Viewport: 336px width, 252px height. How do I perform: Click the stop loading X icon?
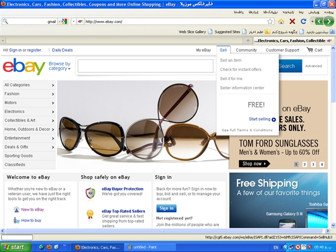[x=292, y=21]
